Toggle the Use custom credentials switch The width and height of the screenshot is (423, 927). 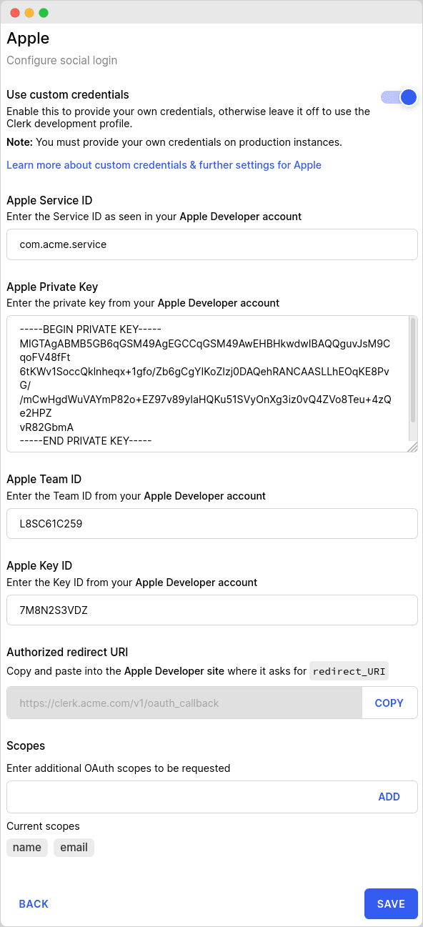coord(399,97)
